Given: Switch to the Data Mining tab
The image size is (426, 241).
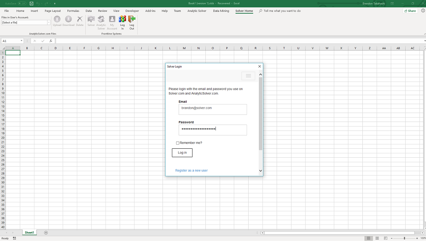Looking at the screenshot, I should pyautogui.click(x=221, y=11).
